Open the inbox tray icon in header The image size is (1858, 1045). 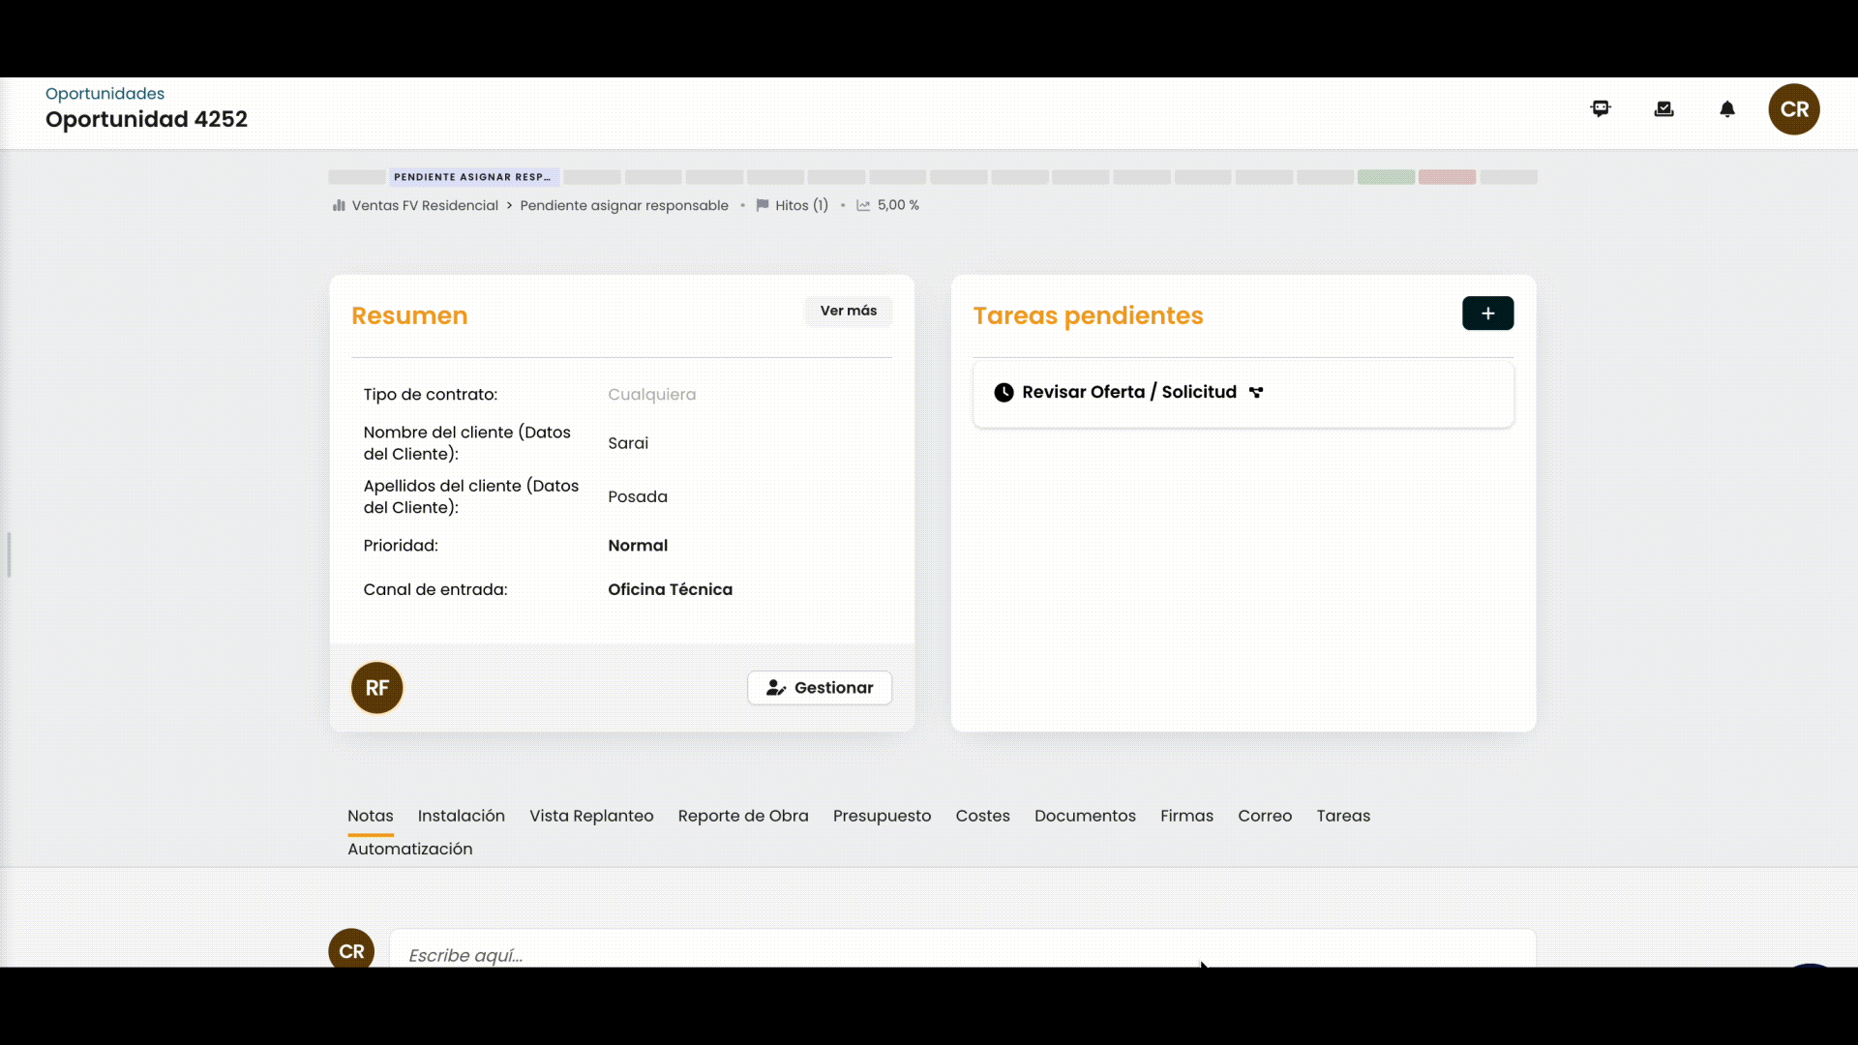click(1664, 109)
